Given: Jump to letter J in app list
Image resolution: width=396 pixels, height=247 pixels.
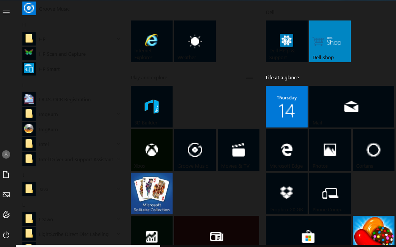Looking at the screenshot, I should tap(24, 175).
